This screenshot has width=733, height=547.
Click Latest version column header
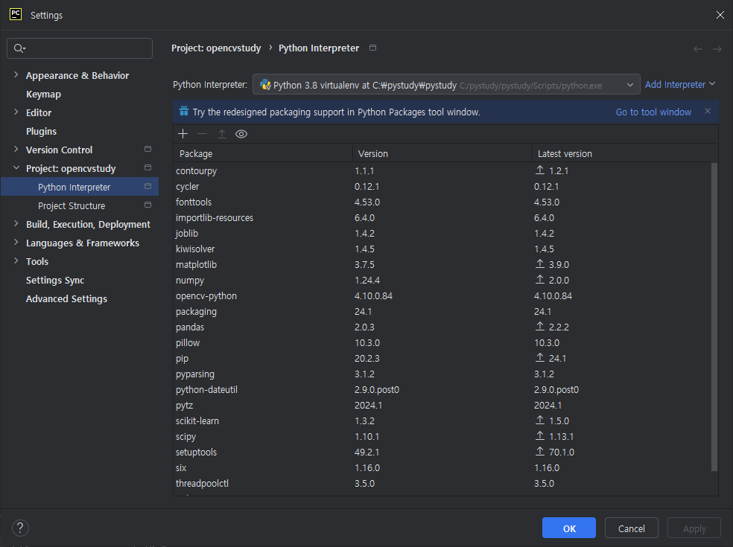[625, 154]
